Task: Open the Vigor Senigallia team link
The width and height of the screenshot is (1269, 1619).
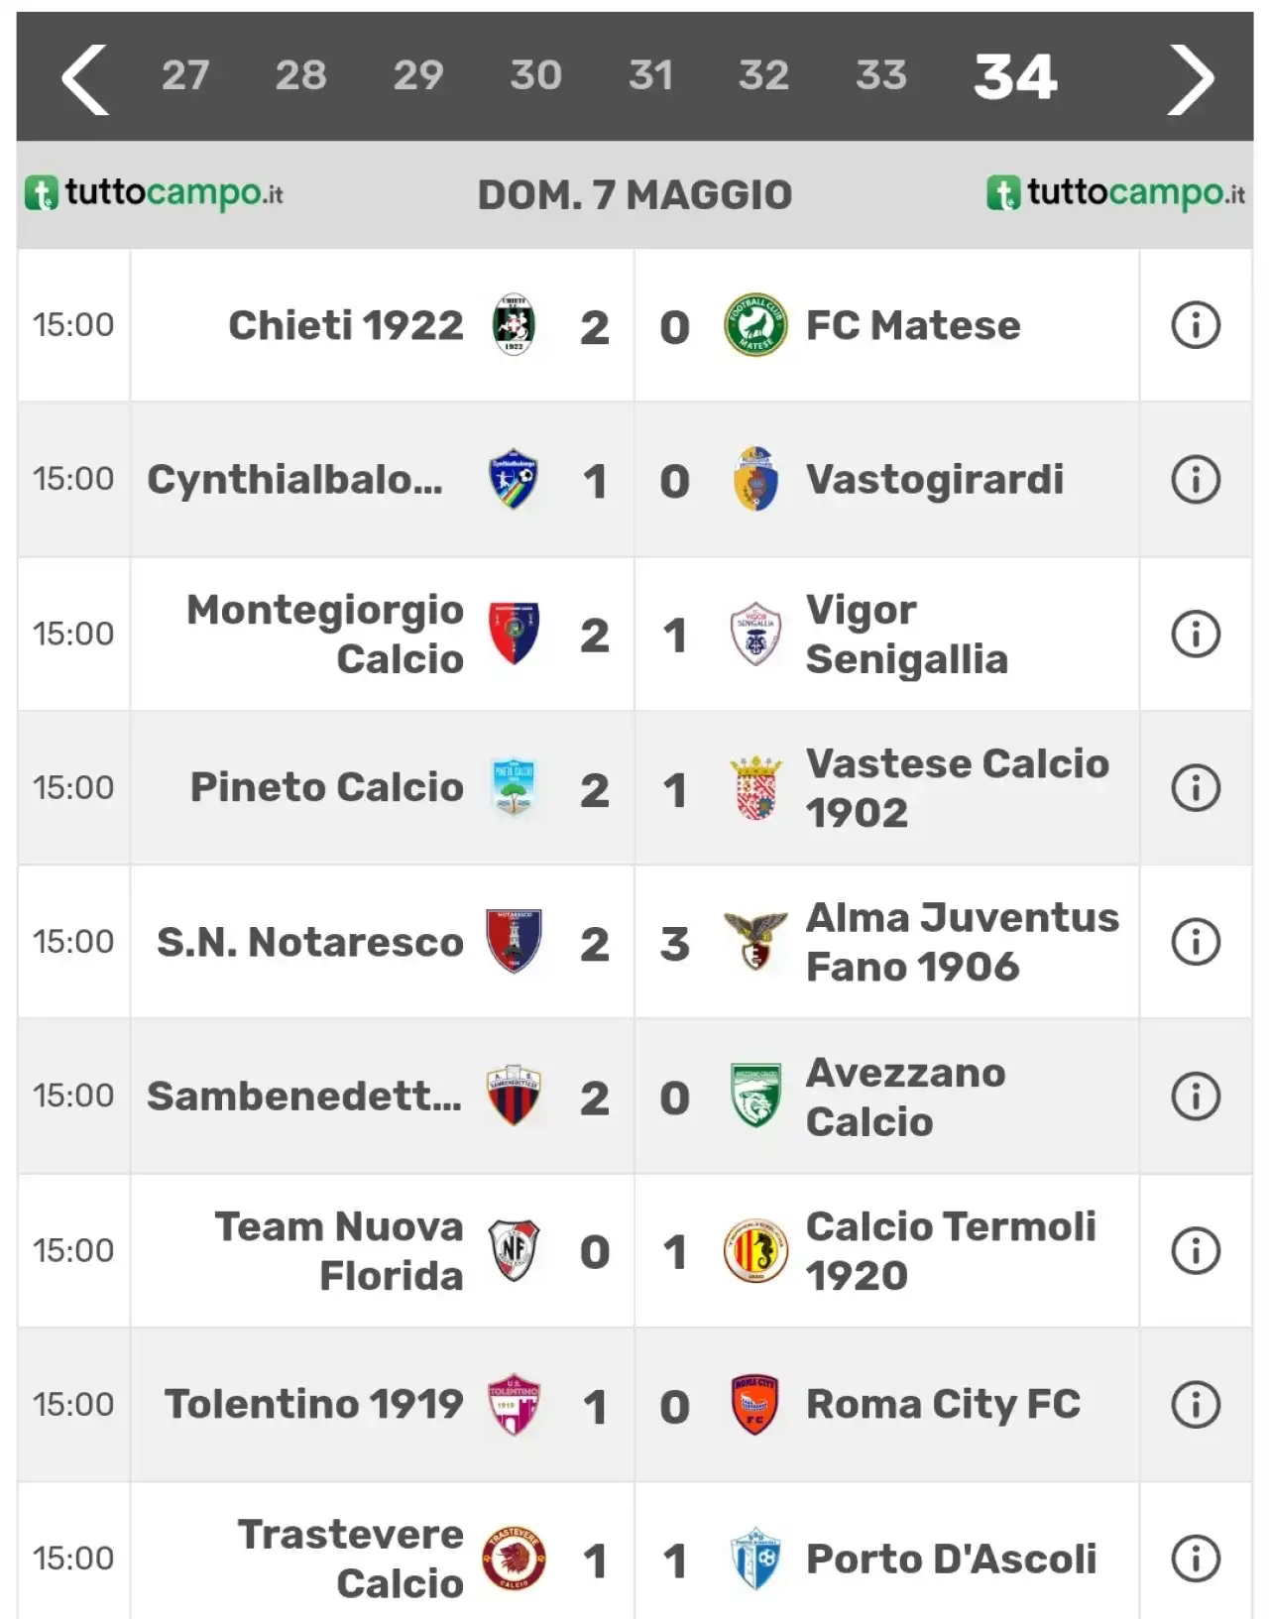Action: [x=907, y=635]
